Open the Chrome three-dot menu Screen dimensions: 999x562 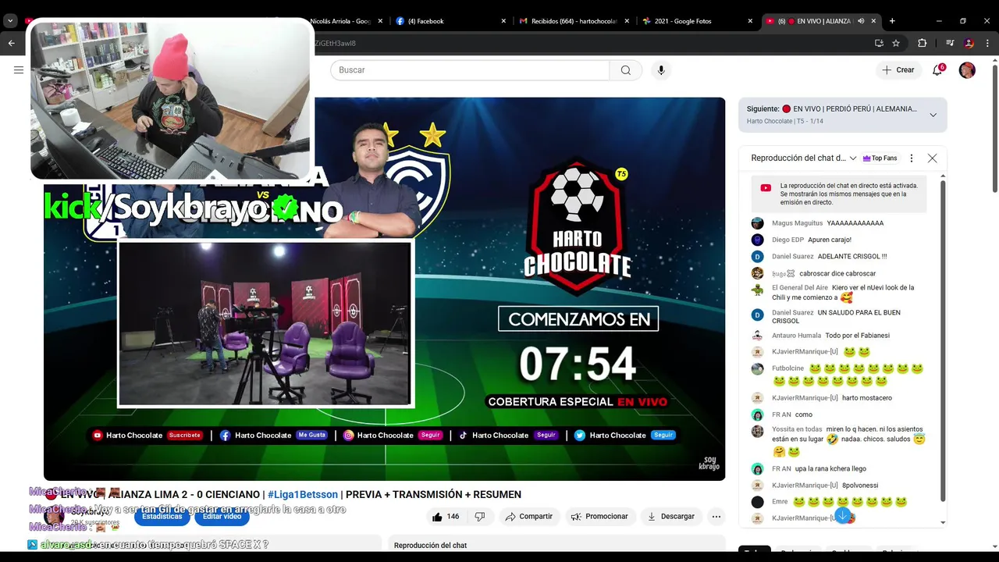click(x=987, y=43)
